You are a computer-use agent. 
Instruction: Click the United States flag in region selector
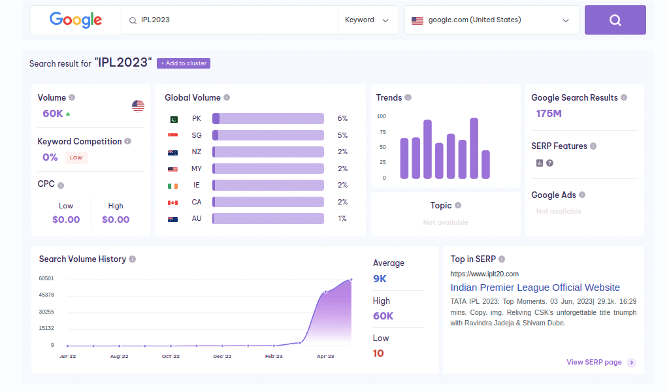point(417,20)
